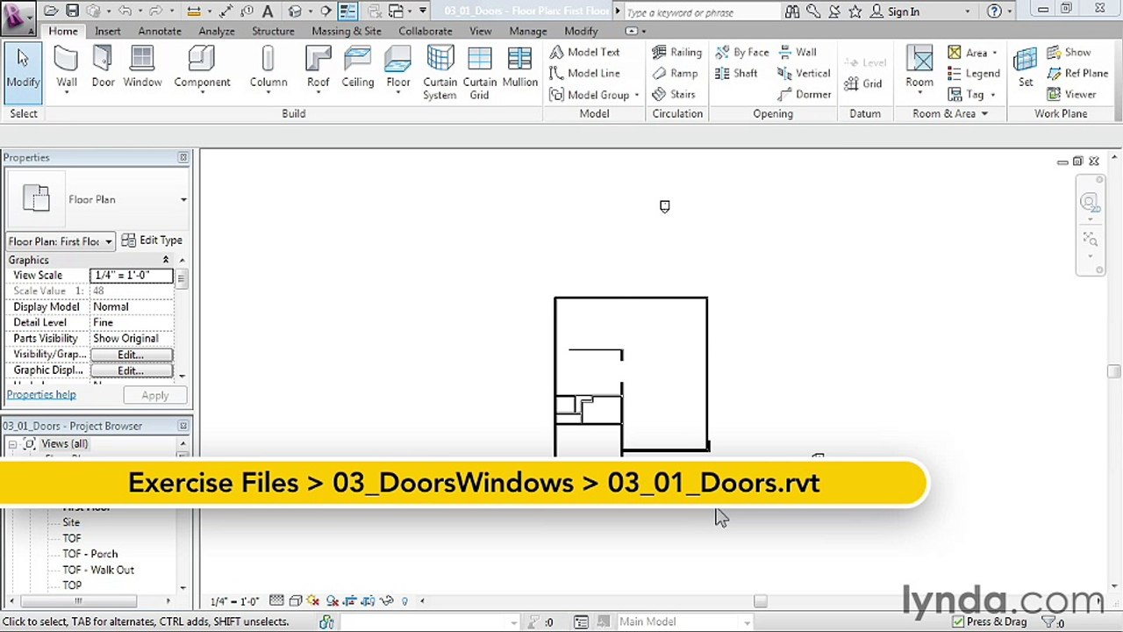The width and height of the screenshot is (1123, 632).
Task: Open the Manage ribbon tab
Action: (528, 31)
